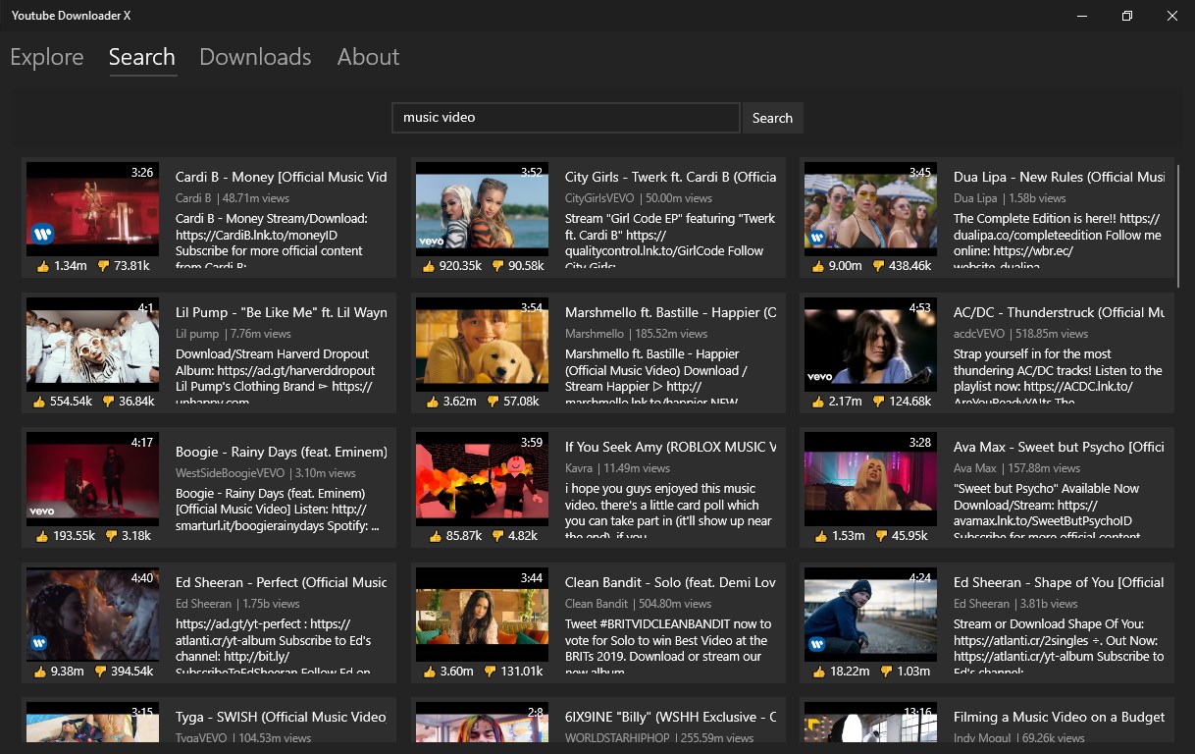Click thumbs-up icon on Cardi B Money card
Viewport: 1195px width, 754px height.
point(42,266)
